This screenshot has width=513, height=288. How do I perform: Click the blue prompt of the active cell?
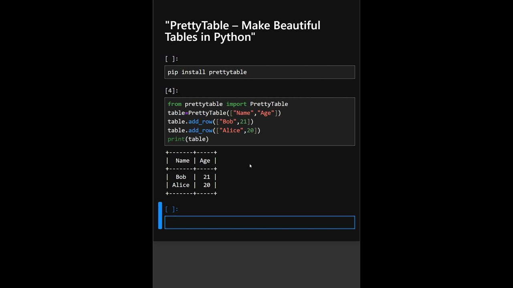[172, 209]
